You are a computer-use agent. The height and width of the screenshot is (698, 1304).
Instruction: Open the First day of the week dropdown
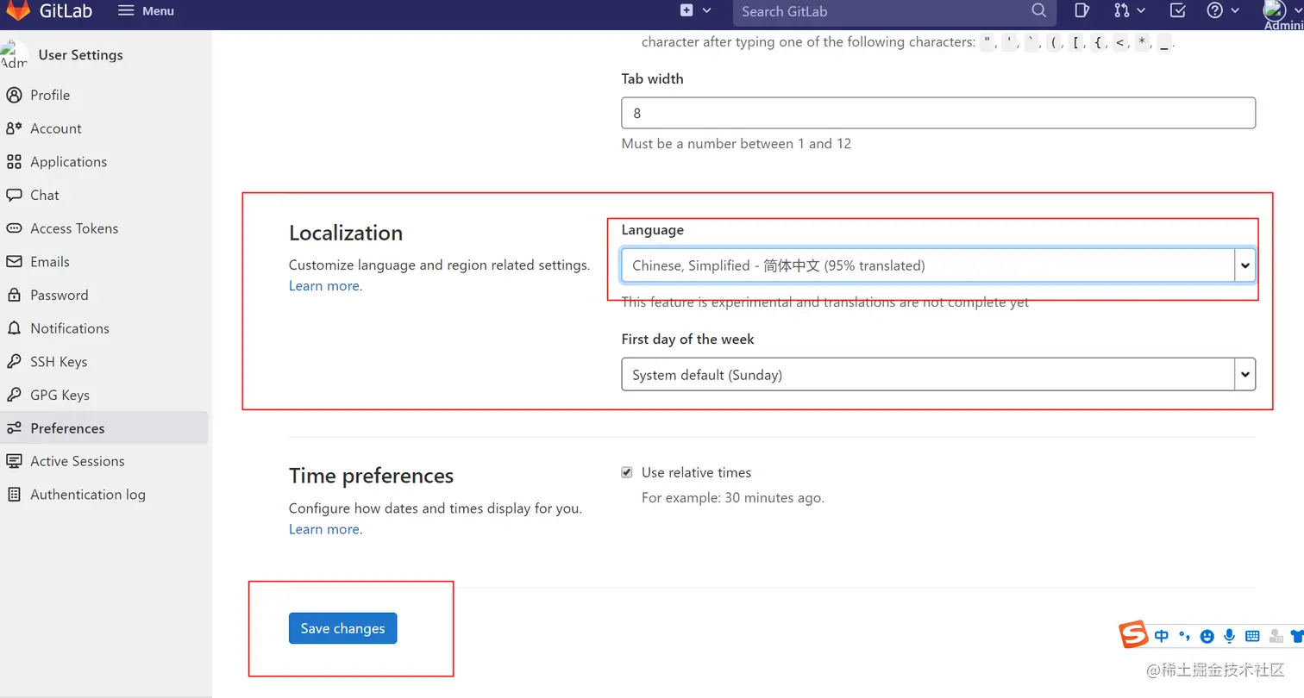[x=937, y=375]
